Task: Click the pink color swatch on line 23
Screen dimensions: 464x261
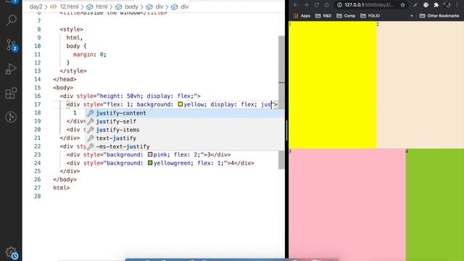Action: pos(150,154)
